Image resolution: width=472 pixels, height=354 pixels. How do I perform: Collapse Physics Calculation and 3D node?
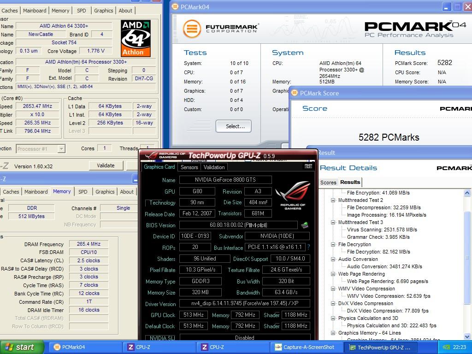pos(333,318)
